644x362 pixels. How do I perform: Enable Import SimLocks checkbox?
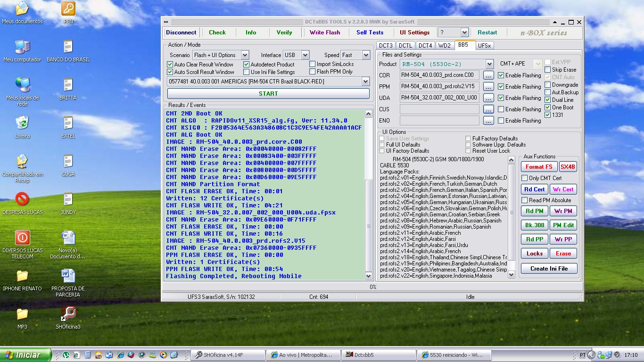pos(313,64)
